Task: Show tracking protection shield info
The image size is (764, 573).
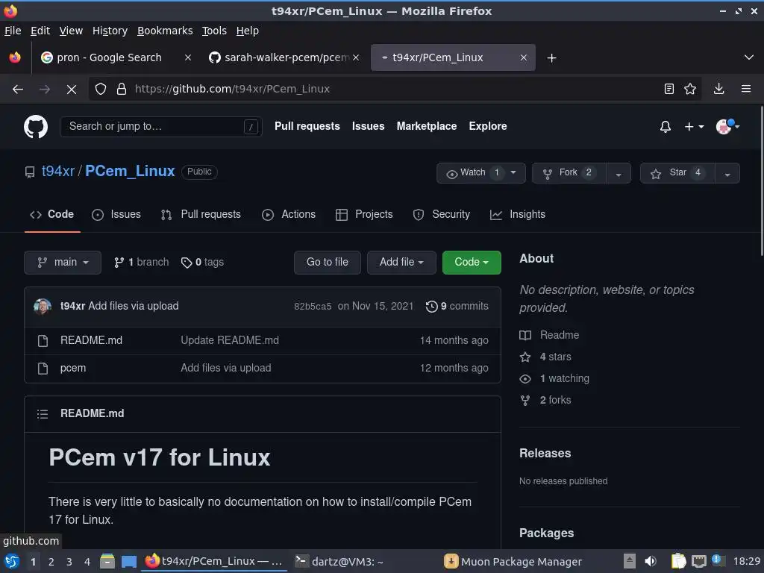Action: pos(101,89)
